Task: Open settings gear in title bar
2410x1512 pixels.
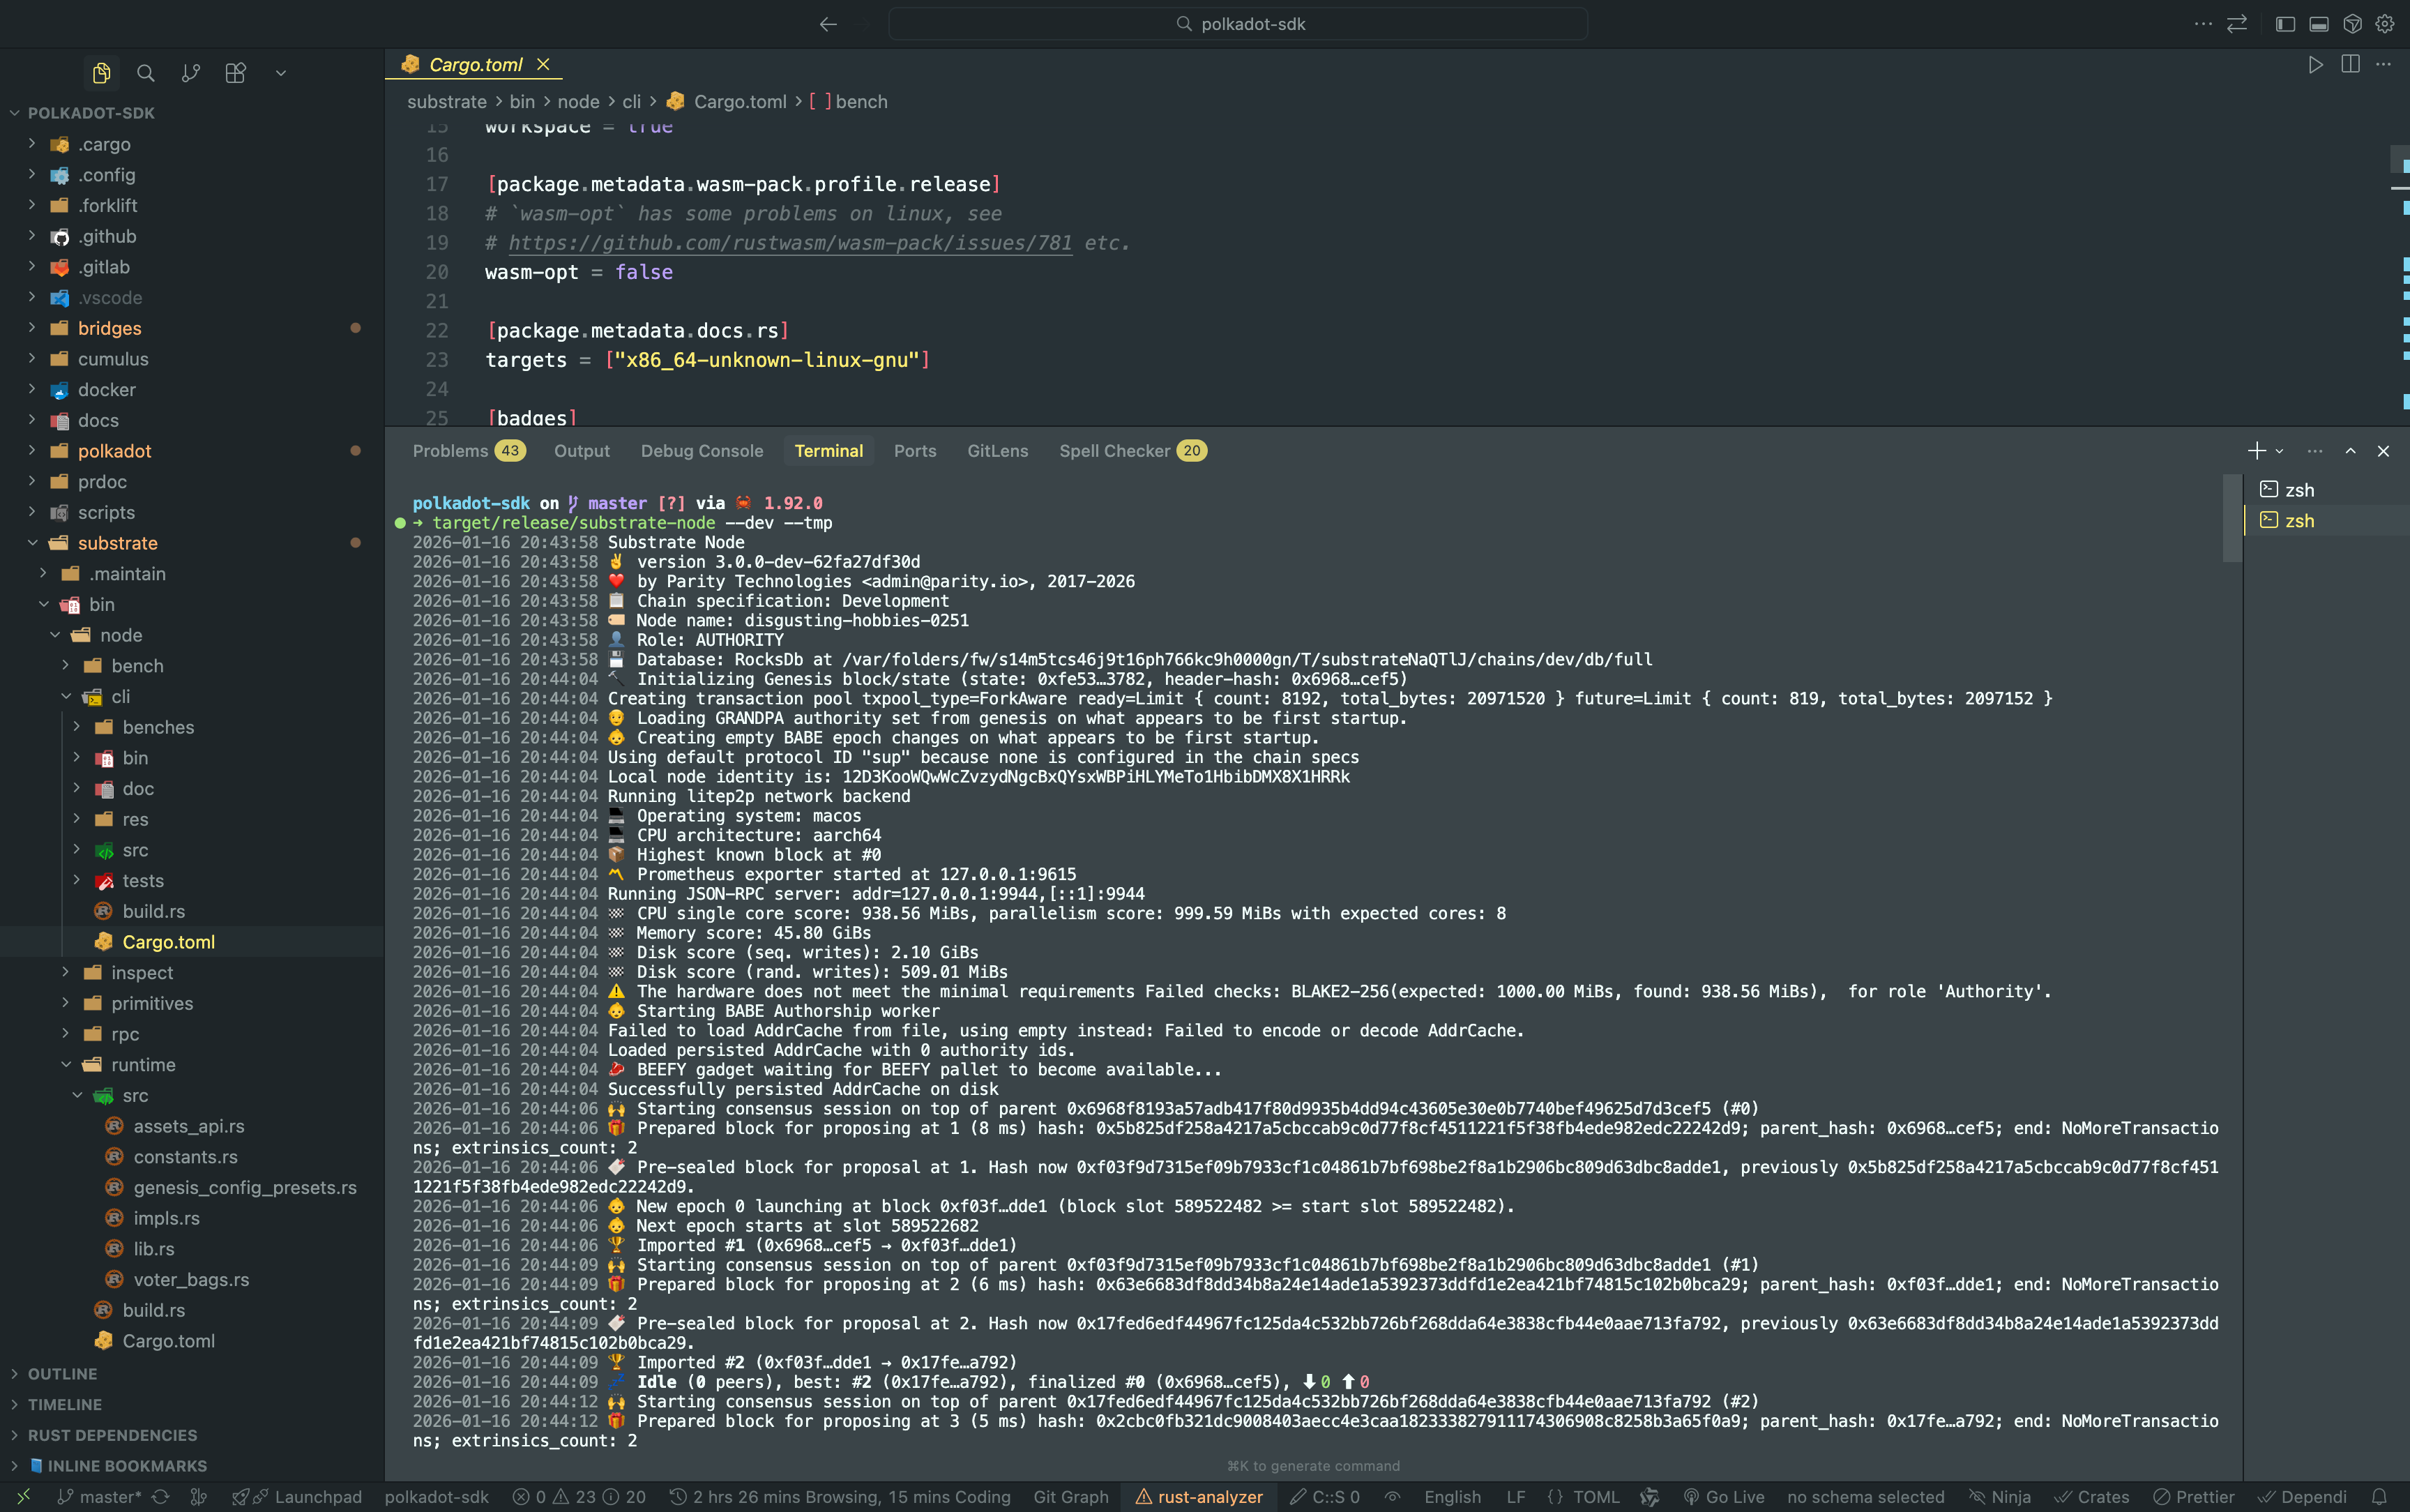Action: [2385, 24]
